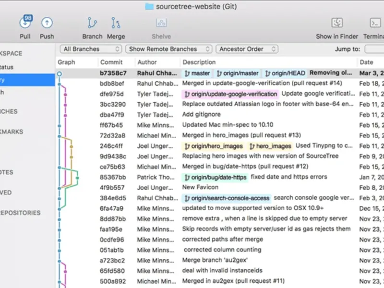This screenshot has height=288, width=384.
Task: Click the origin/search-console-access branch label
Action: pos(227,198)
